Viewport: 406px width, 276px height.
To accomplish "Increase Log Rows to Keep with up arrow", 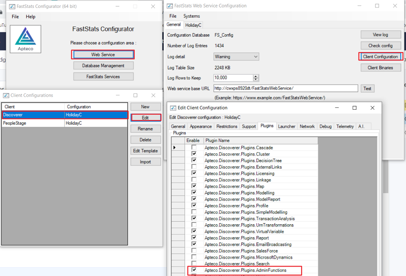I will [256, 76].
